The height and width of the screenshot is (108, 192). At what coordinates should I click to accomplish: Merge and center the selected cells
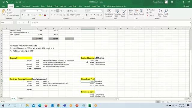(x=74, y=15)
